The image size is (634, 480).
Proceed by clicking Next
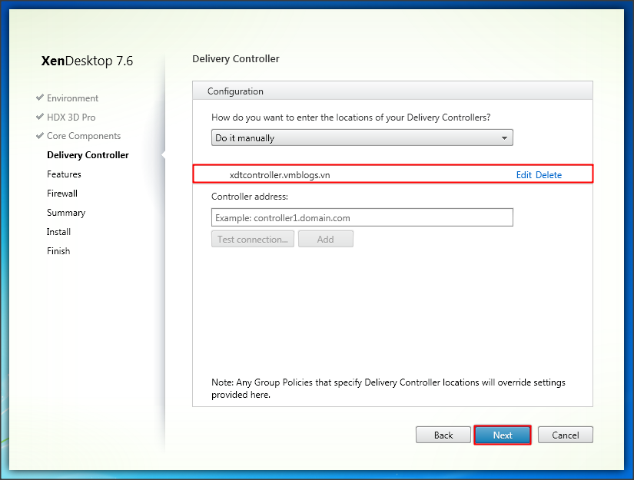[503, 435]
